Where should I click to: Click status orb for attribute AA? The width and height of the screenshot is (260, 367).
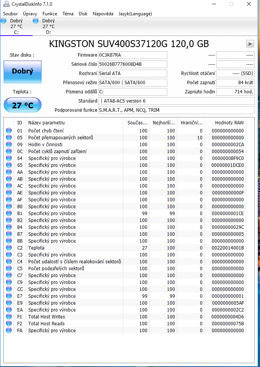tap(9, 172)
